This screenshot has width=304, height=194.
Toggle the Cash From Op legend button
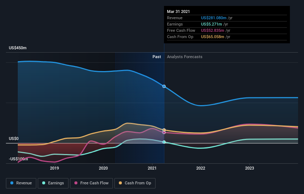click(x=135, y=183)
